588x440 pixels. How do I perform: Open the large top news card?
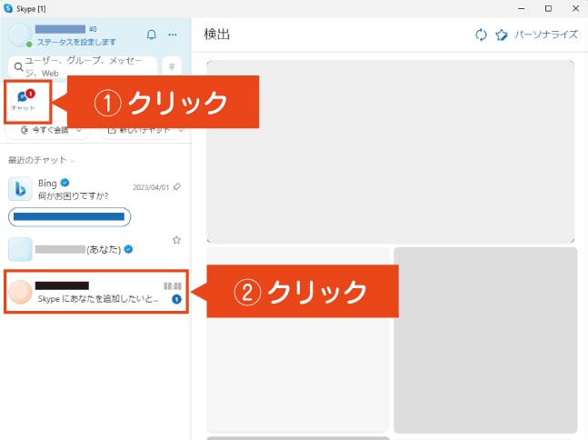391,152
